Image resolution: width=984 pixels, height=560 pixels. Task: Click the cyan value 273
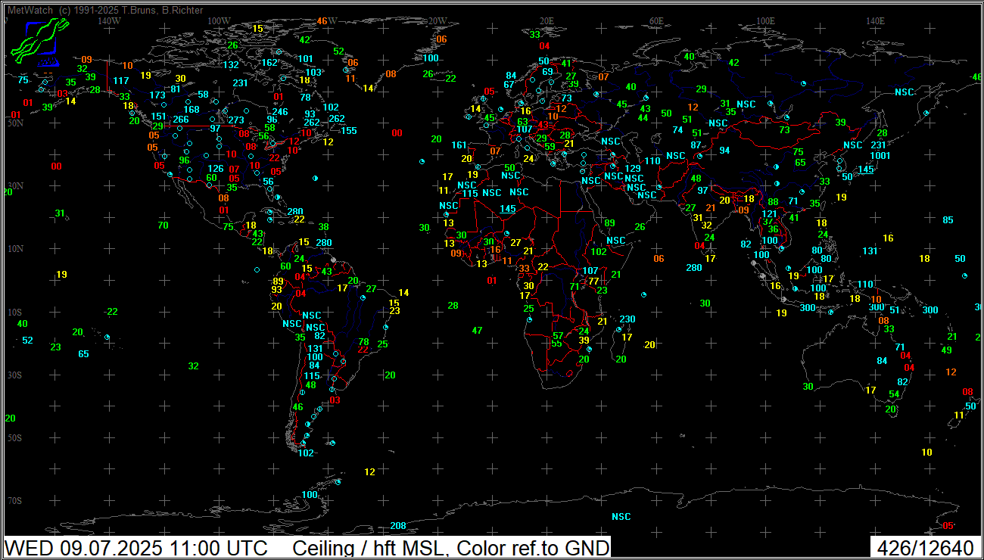pyautogui.click(x=236, y=120)
